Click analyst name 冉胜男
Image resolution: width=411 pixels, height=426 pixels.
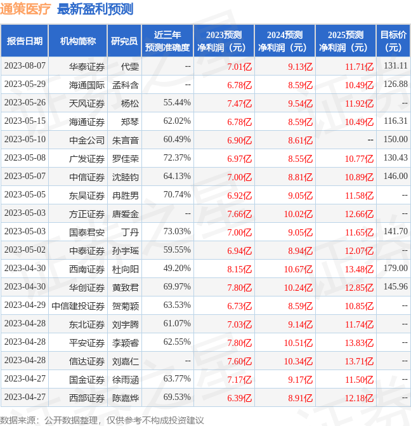pos(126,196)
